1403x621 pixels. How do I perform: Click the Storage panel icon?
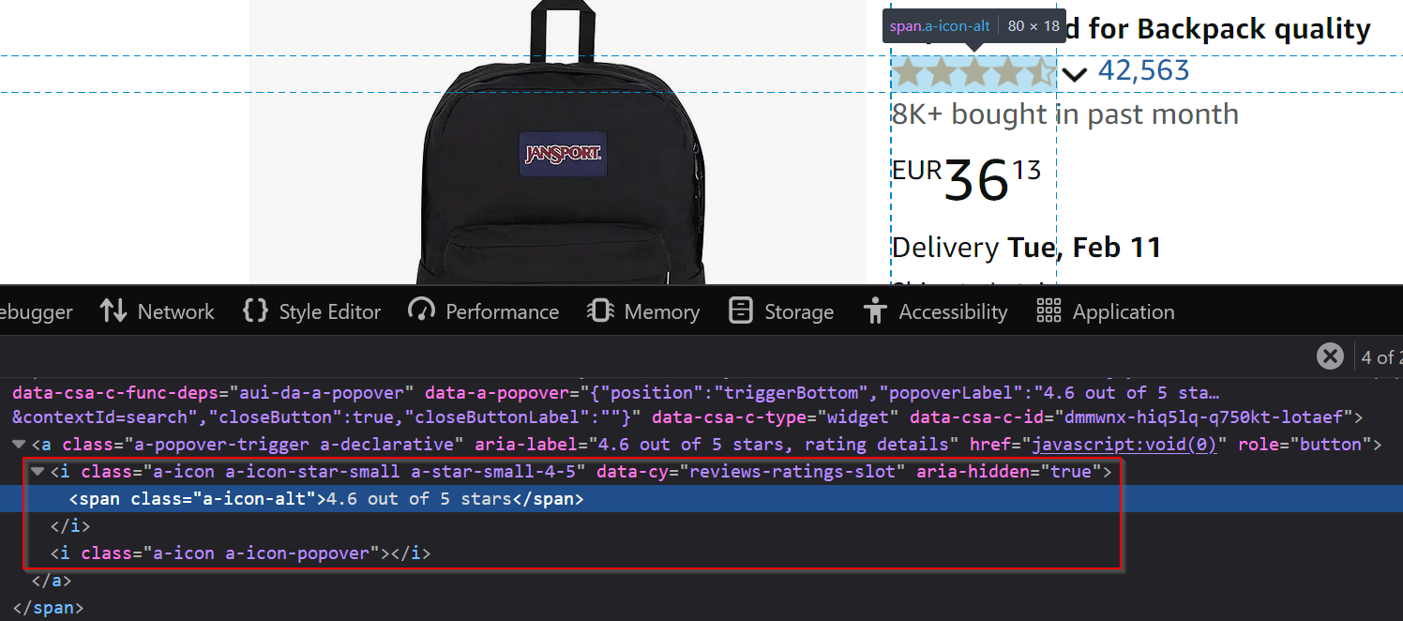pos(741,311)
